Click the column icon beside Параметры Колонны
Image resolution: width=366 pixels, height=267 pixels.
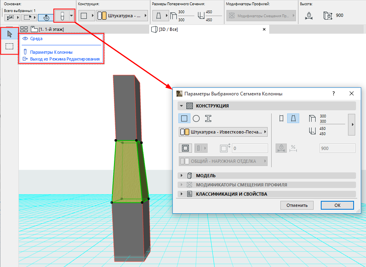click(x=25, y=52)
